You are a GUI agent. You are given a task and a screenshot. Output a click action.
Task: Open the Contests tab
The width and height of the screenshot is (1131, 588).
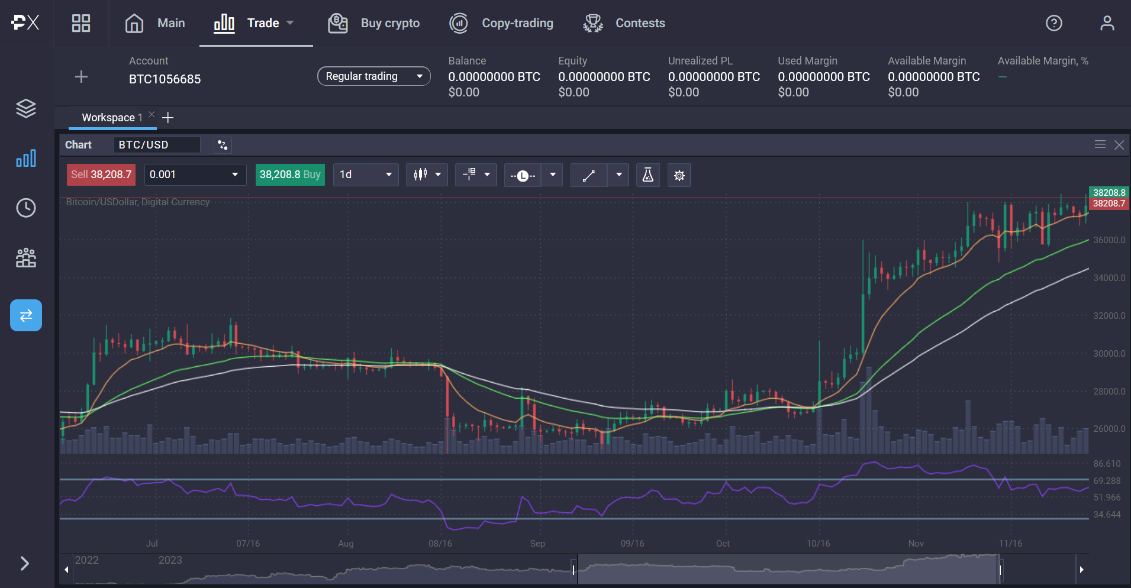[x=624, y=23]
